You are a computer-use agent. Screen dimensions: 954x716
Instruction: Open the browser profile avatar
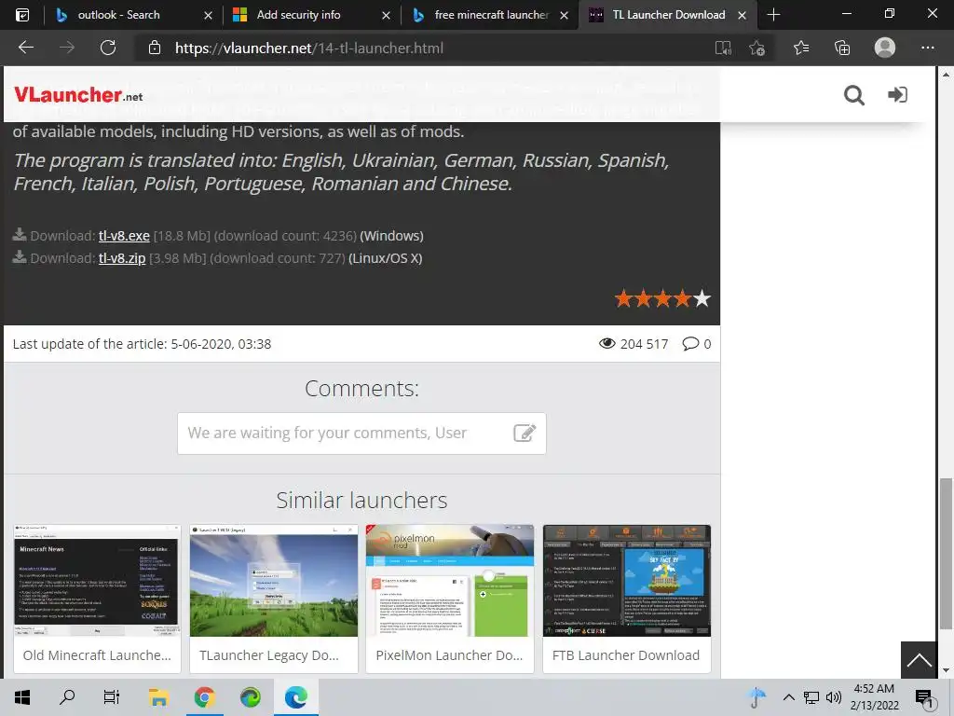point(885,48)
